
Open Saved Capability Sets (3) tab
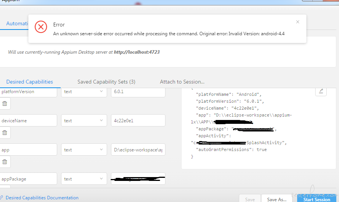point(106,82)
